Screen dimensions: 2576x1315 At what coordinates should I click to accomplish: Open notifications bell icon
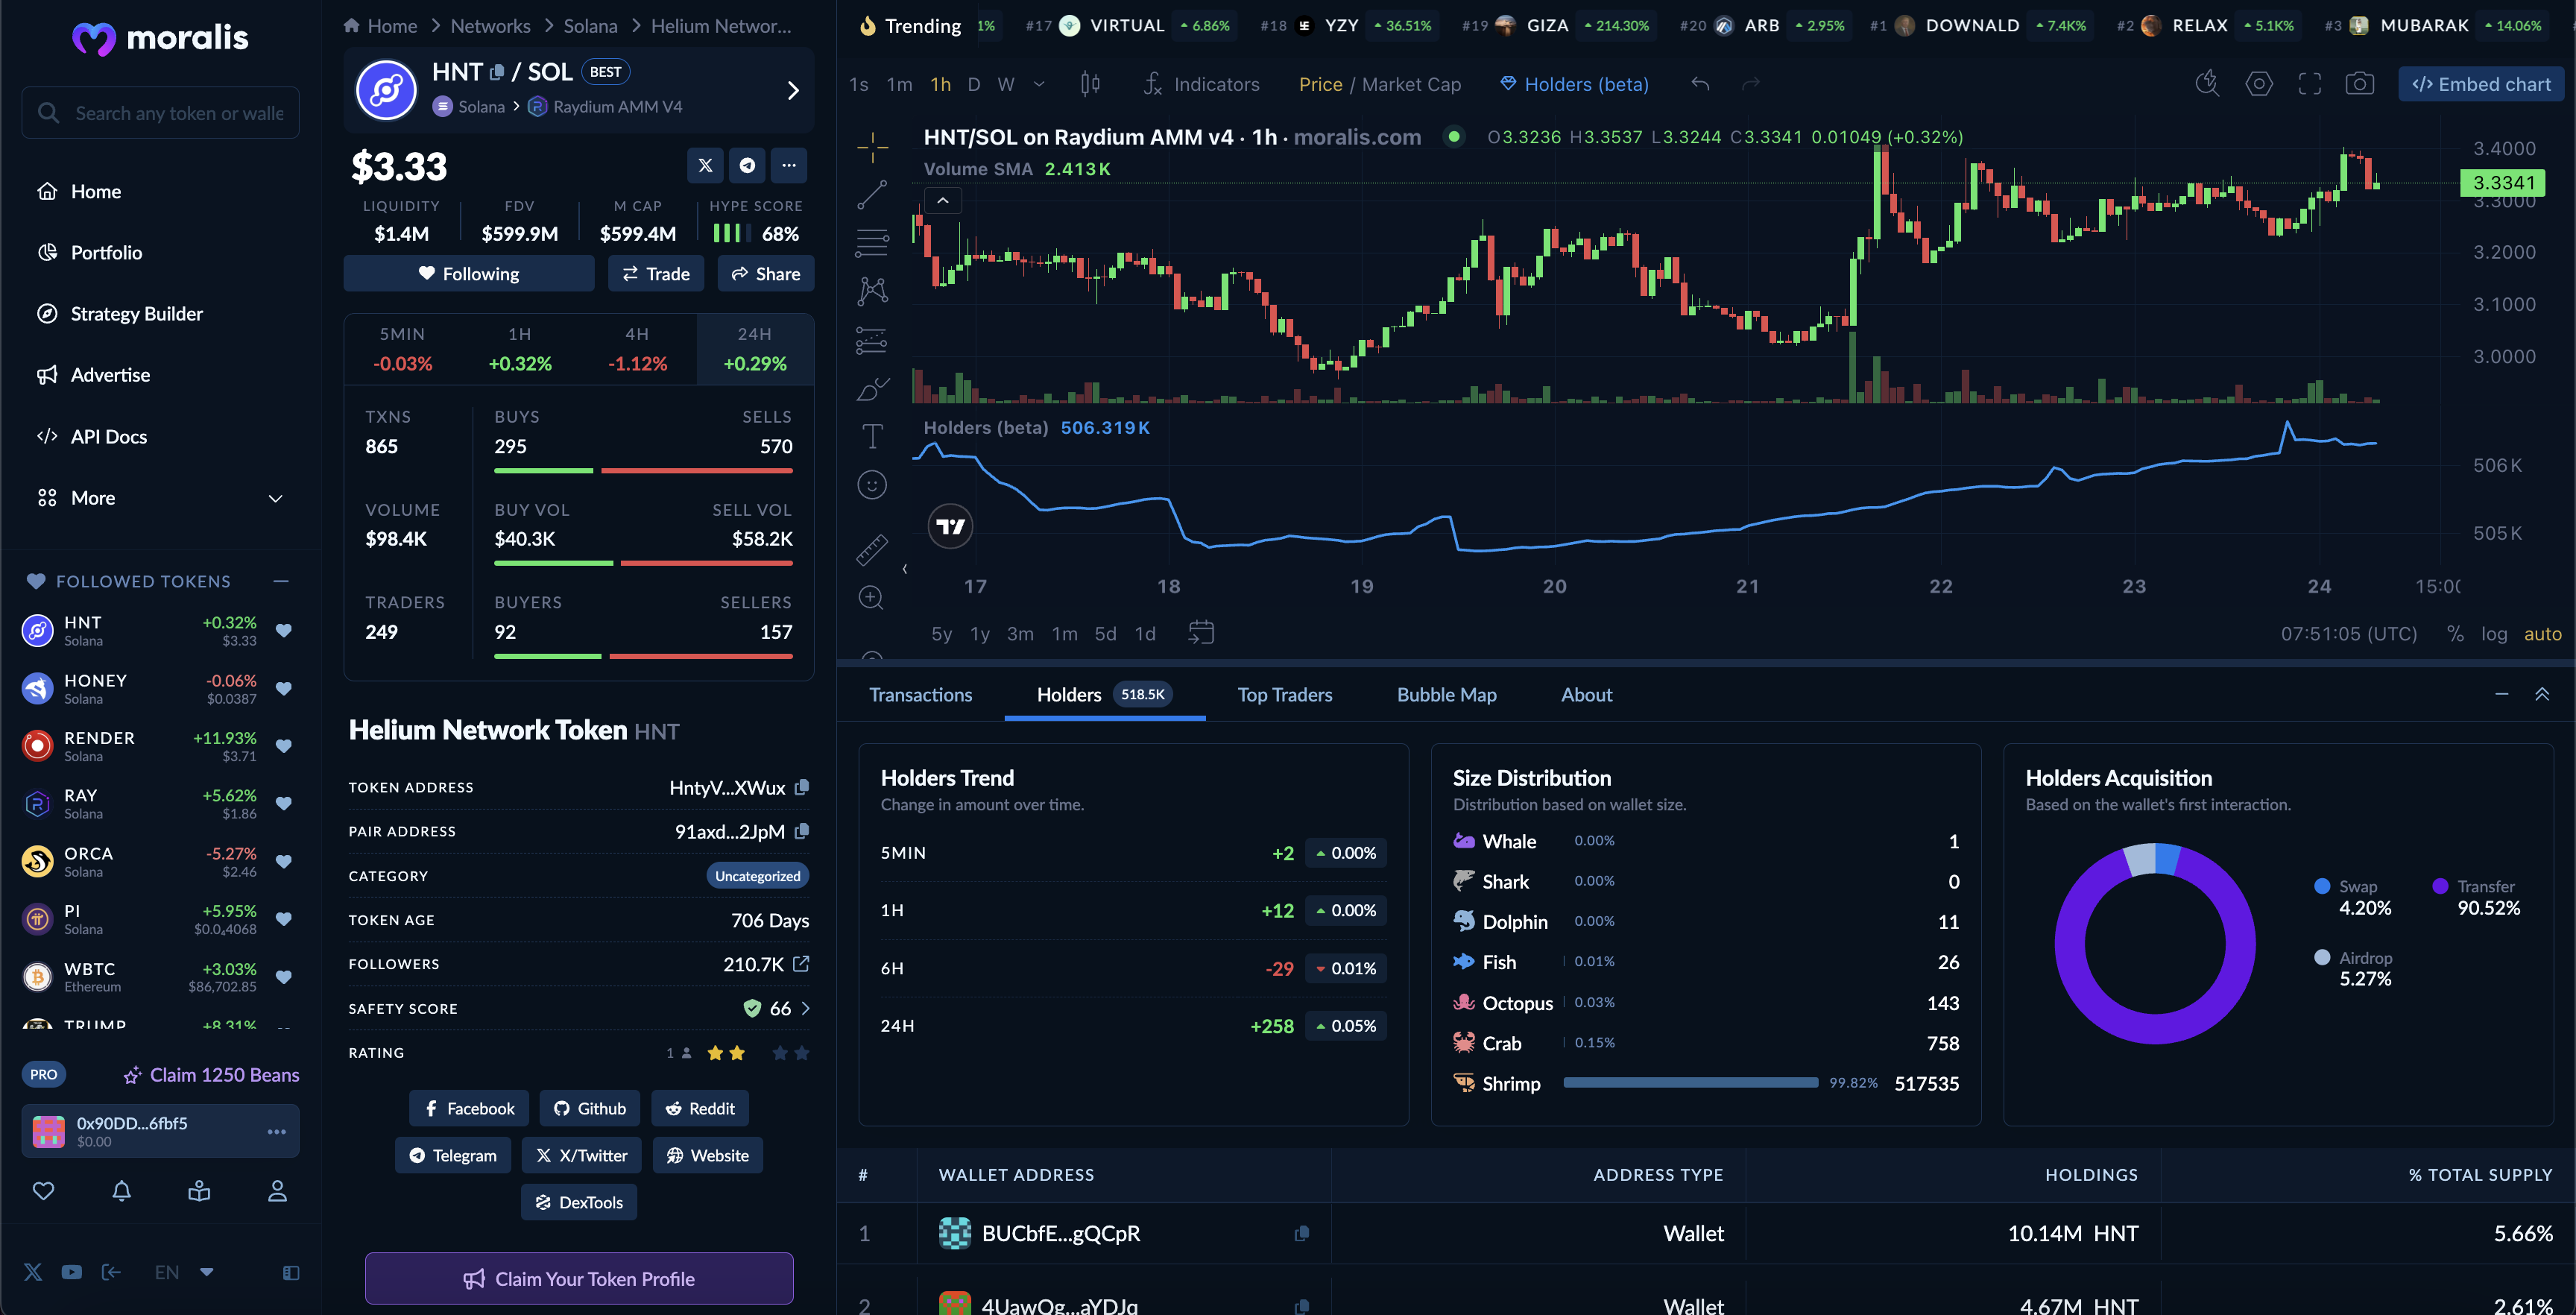[121, 1190]
